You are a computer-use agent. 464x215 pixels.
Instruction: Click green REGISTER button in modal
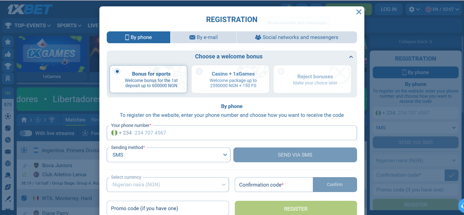[296, 208]
